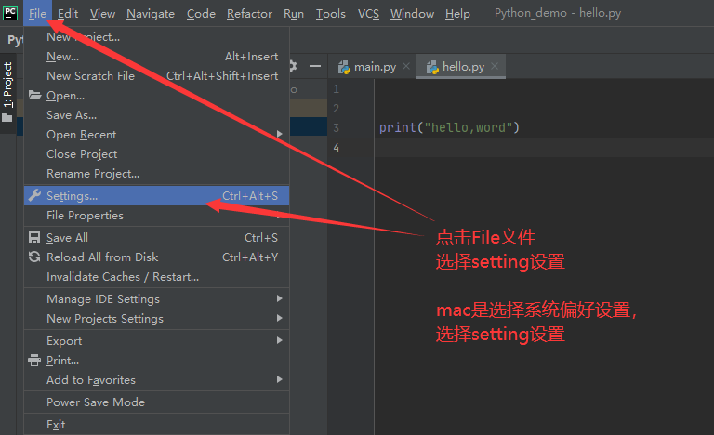Image resolution: width=714 pixels, height=435 pixels.
Task: Click the Settings wrench icon
Action: (x=34, y=195)
